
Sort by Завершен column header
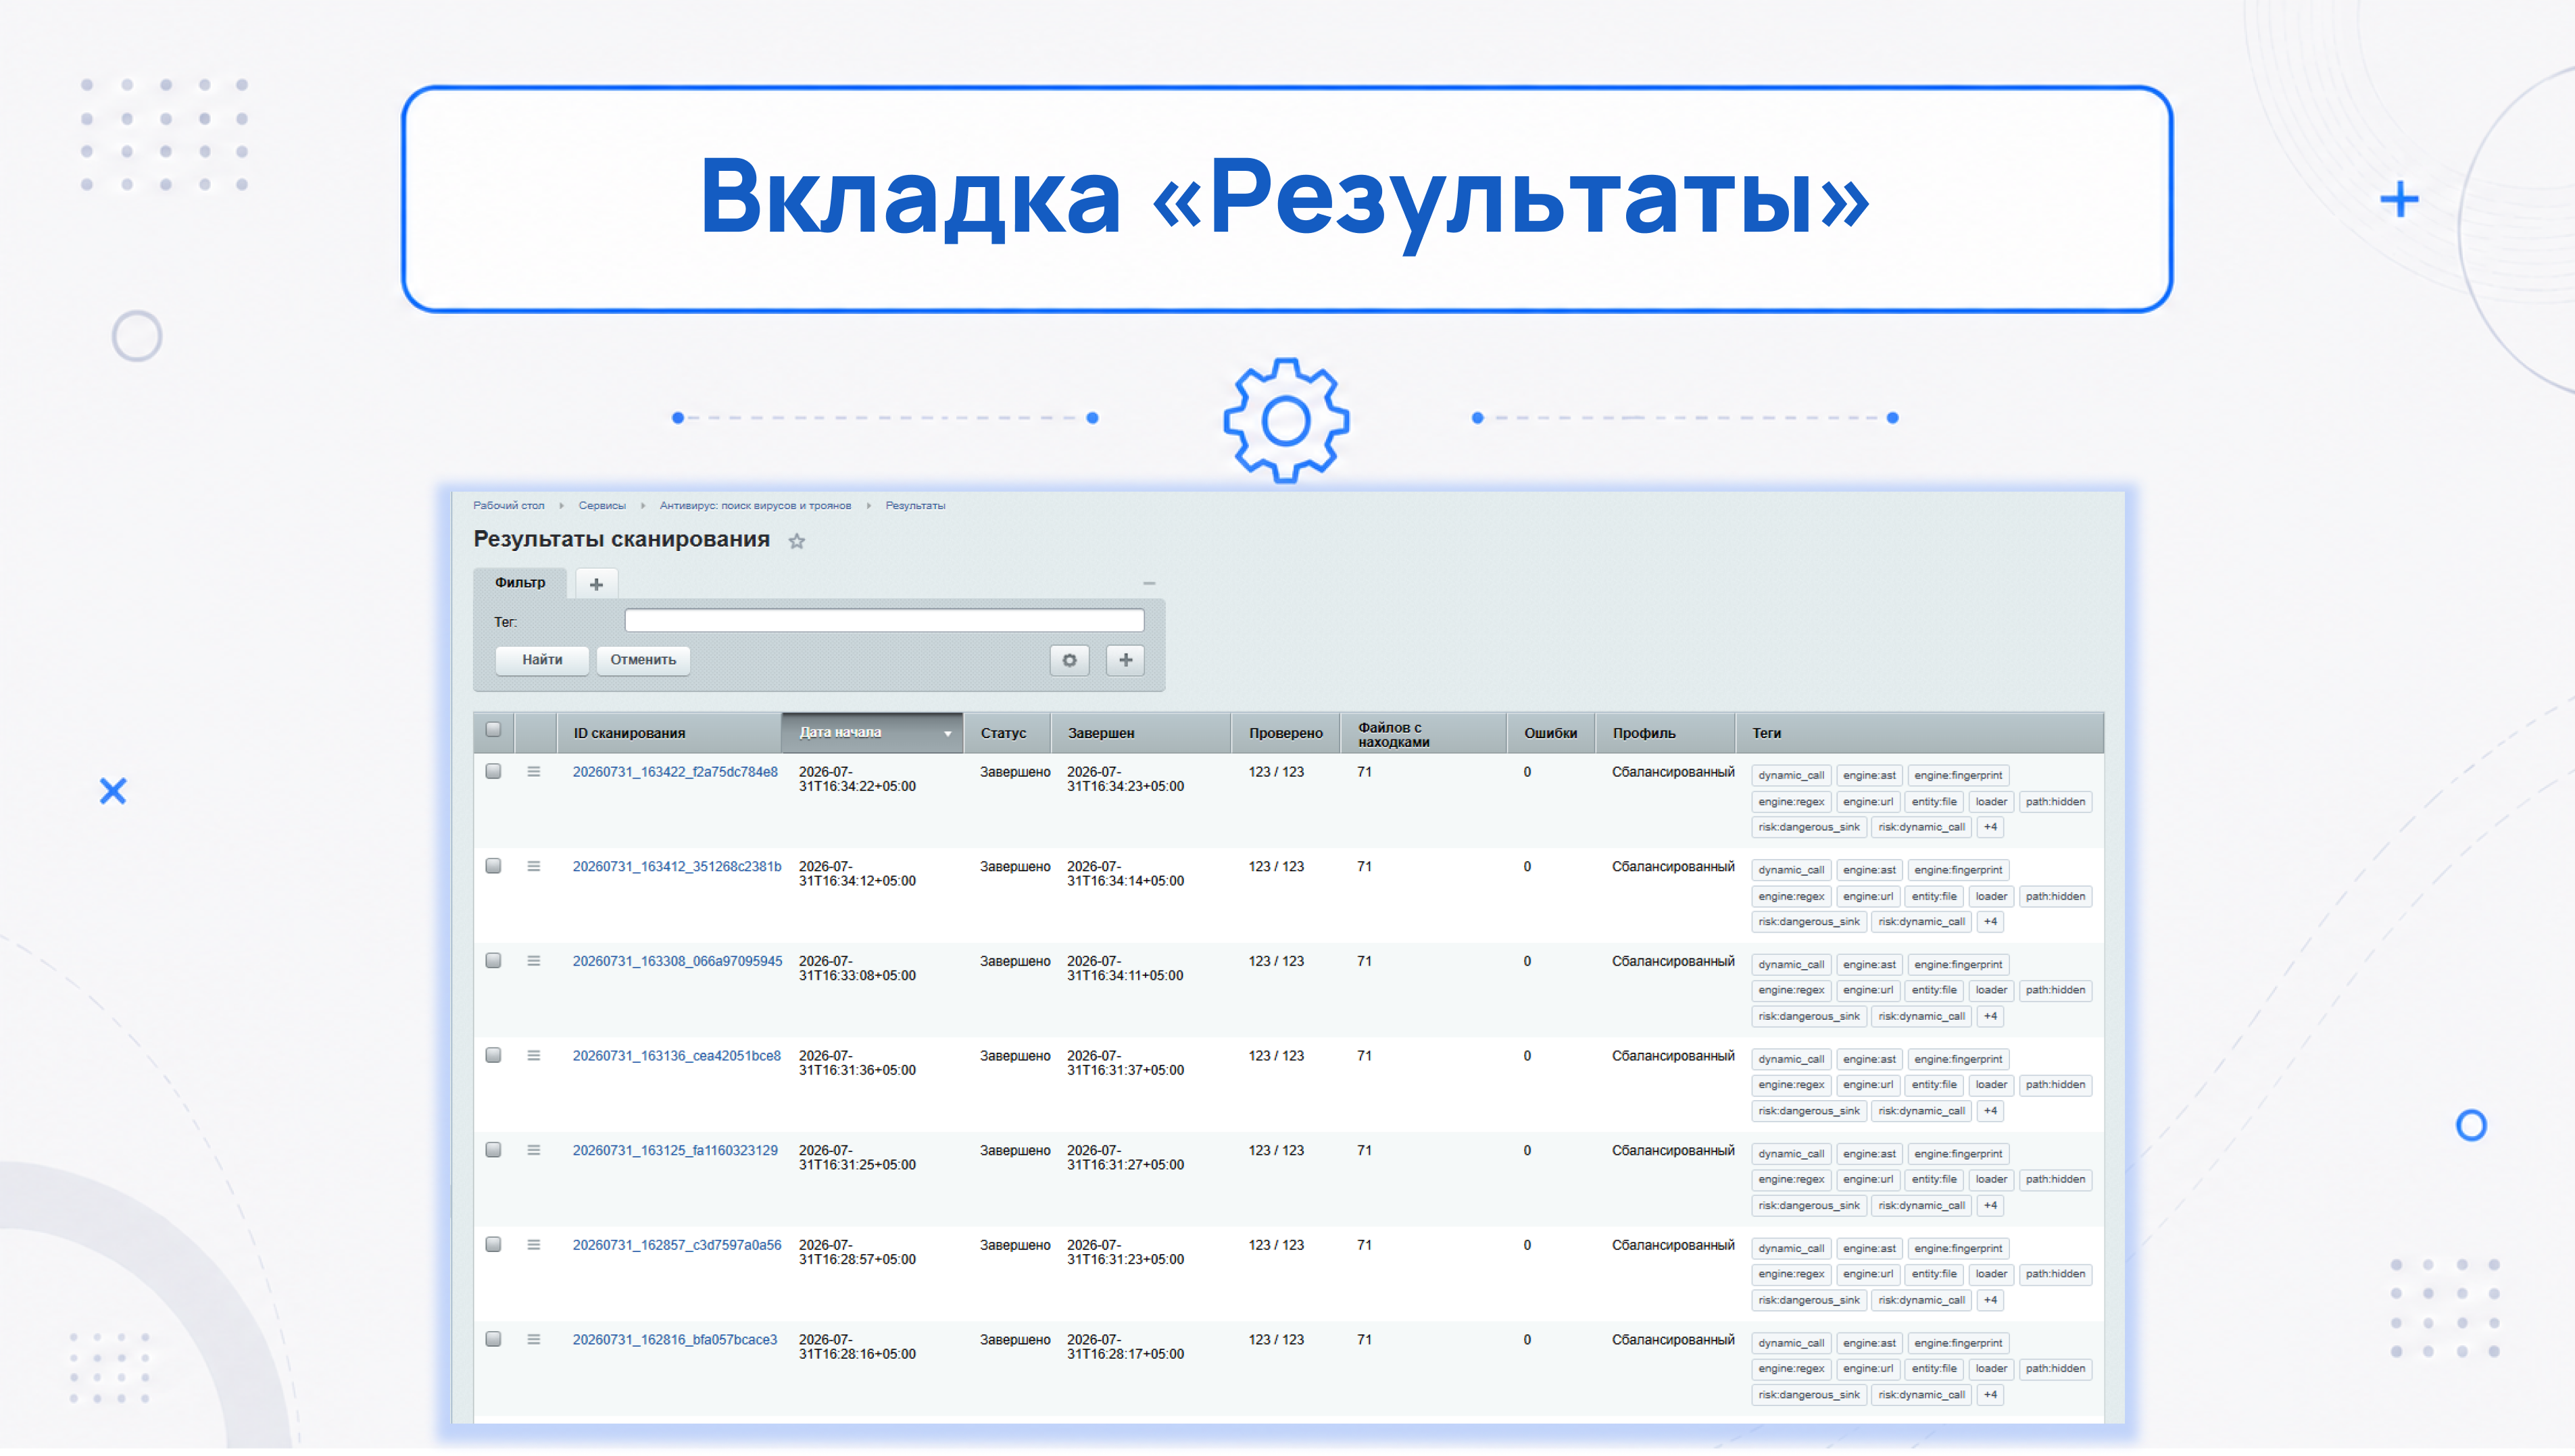1141,733
